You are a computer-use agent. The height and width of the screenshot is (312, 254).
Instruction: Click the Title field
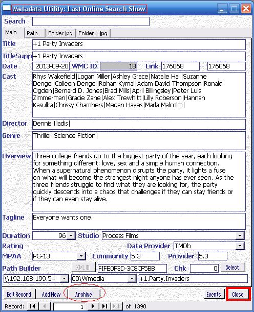pos(139,45)
